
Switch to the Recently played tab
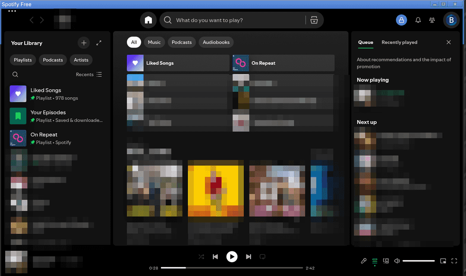(399, 42)
